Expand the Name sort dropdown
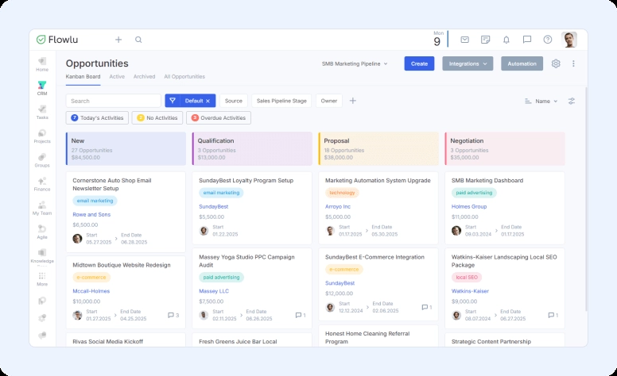The width and height of the screenshot is (617, 376). point(541,102)
